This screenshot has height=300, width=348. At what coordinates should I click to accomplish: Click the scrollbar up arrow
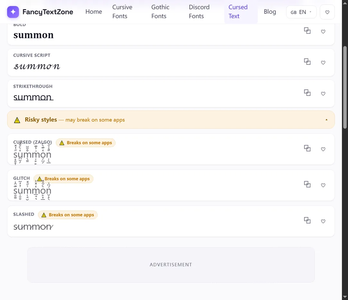click(345, 3)
